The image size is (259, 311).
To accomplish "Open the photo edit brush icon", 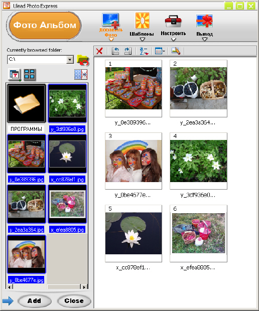I will 176,51.
